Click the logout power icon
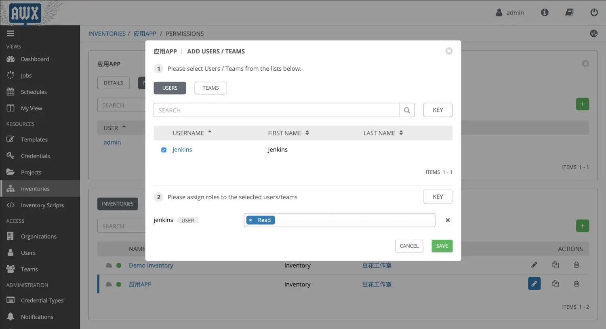This screenshot has height=329, width=606. [594, 13]
